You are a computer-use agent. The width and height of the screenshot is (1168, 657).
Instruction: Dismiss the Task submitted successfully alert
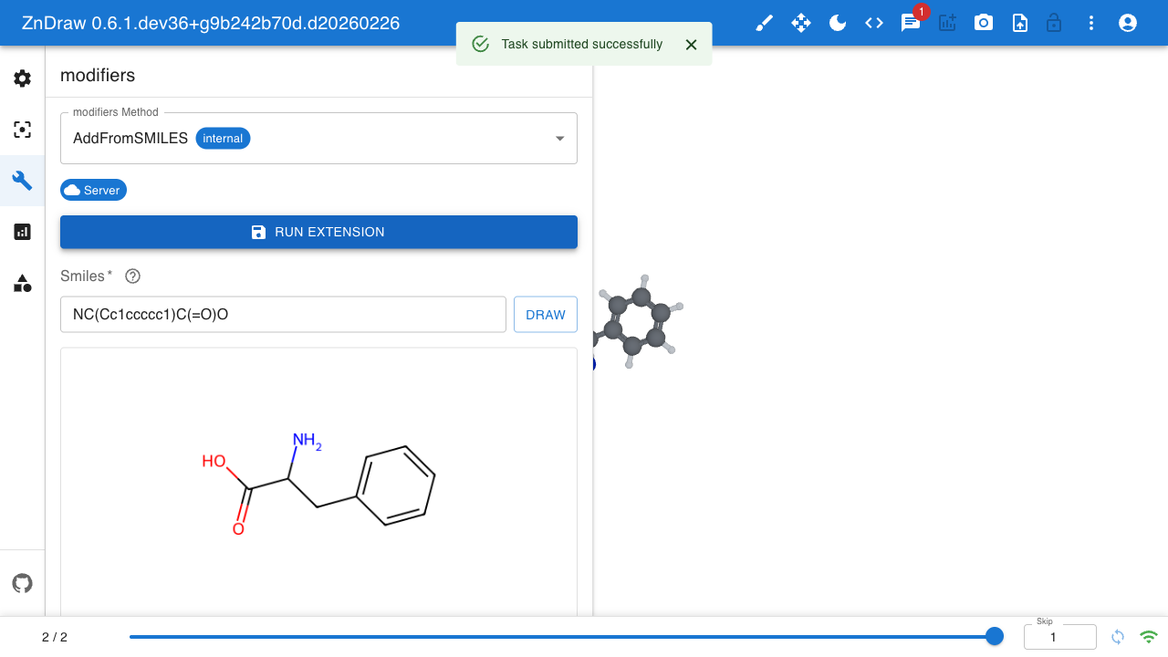pos(691,44)
